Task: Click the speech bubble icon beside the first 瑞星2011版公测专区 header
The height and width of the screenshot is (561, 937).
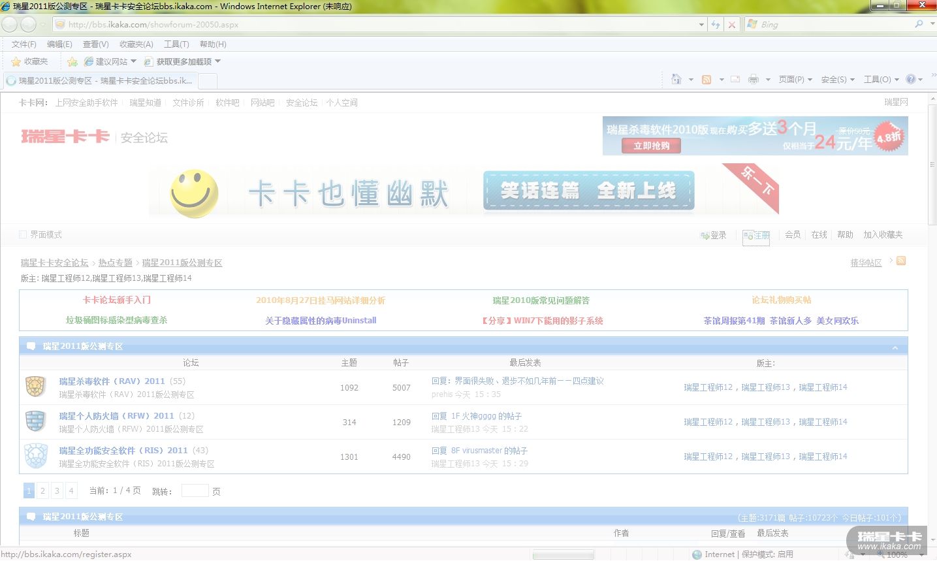Action: [31, 346]
